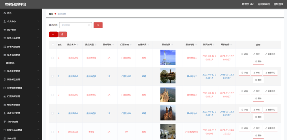Click 退出登录 in the top bar
This screenshot has height=140, width=287.
click(x=278, y=4)
